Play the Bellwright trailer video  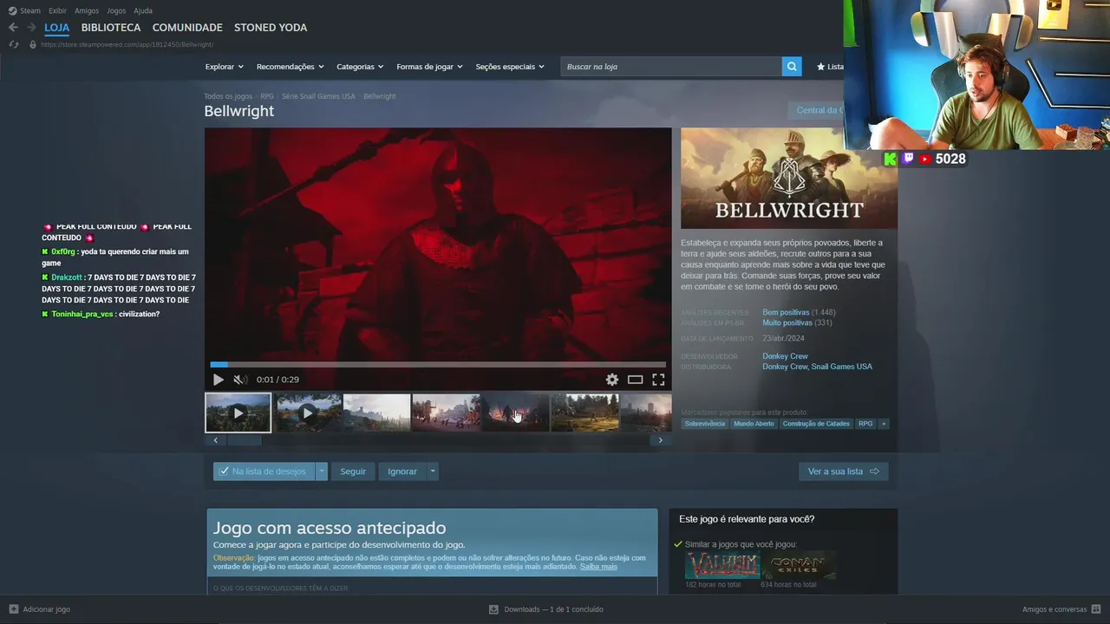[219, 380]
